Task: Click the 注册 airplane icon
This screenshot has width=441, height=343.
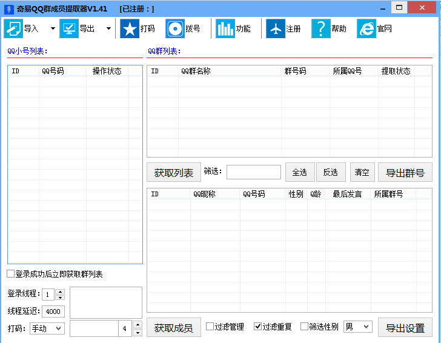Action: [x=276, y=28]
